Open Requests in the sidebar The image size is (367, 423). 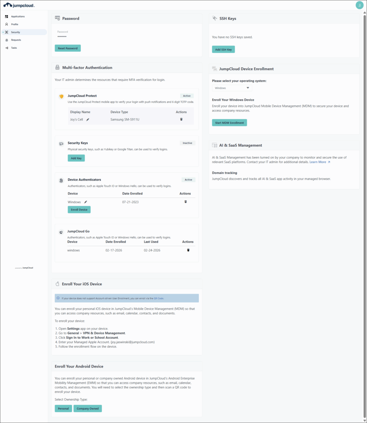(x=16, y=40)
